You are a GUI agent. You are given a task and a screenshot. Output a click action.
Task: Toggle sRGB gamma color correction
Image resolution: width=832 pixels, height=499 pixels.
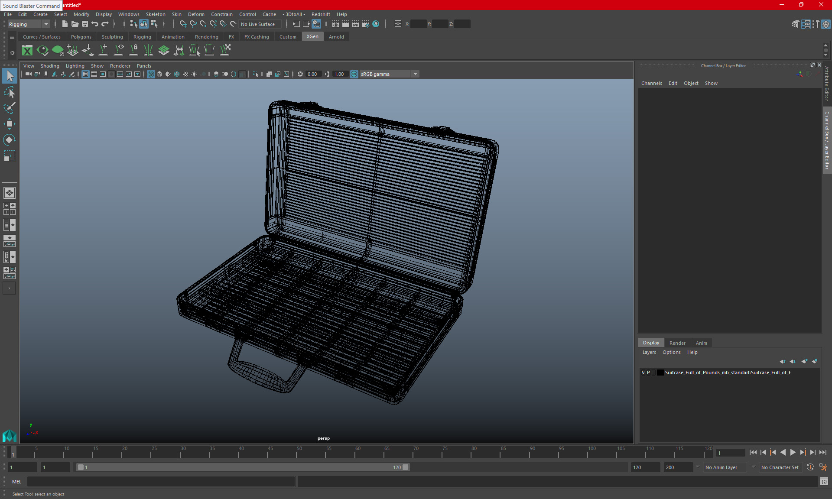(x=354, y=74)
